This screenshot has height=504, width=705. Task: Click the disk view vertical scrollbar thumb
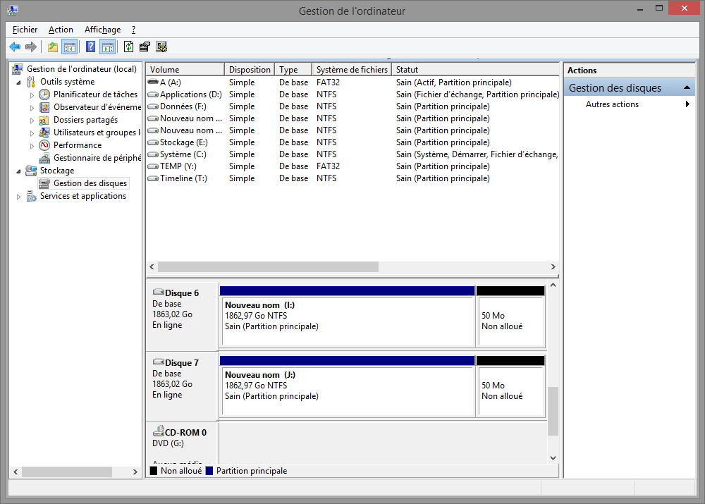pos(553,411)
